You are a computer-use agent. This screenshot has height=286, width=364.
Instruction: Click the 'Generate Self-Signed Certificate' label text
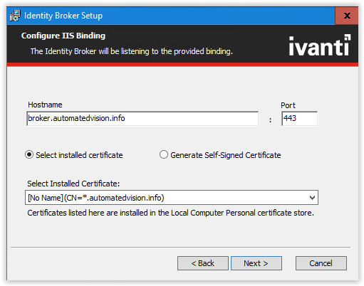226,155
